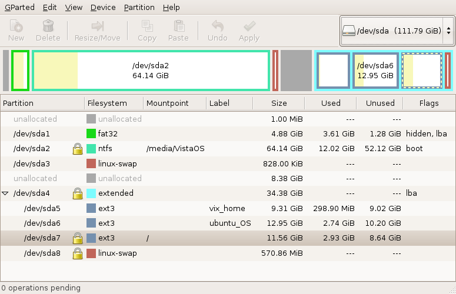Open the Device menu
Image resolution: width=456 pixels, height=294 pixels.
103,7
